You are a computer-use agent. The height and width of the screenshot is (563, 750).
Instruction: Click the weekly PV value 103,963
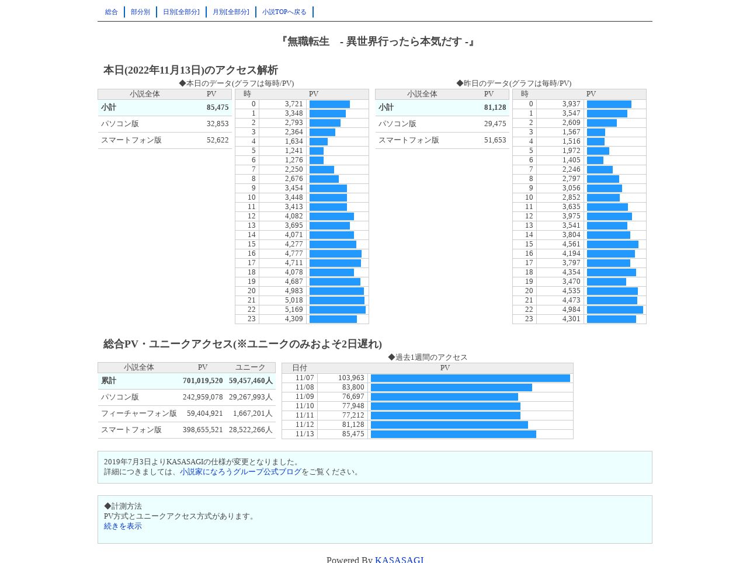[x=351, y=378]
